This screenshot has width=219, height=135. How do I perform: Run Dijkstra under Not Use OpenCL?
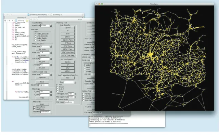coord(68,62)
